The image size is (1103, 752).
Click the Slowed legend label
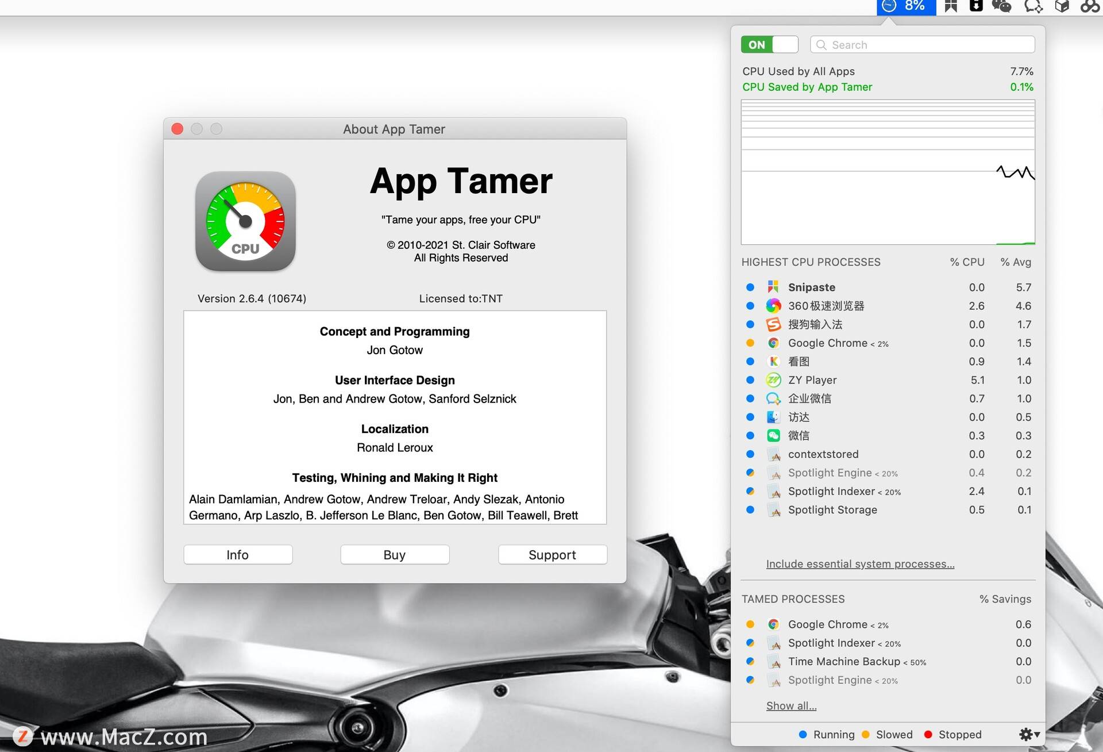click(894, 734)
